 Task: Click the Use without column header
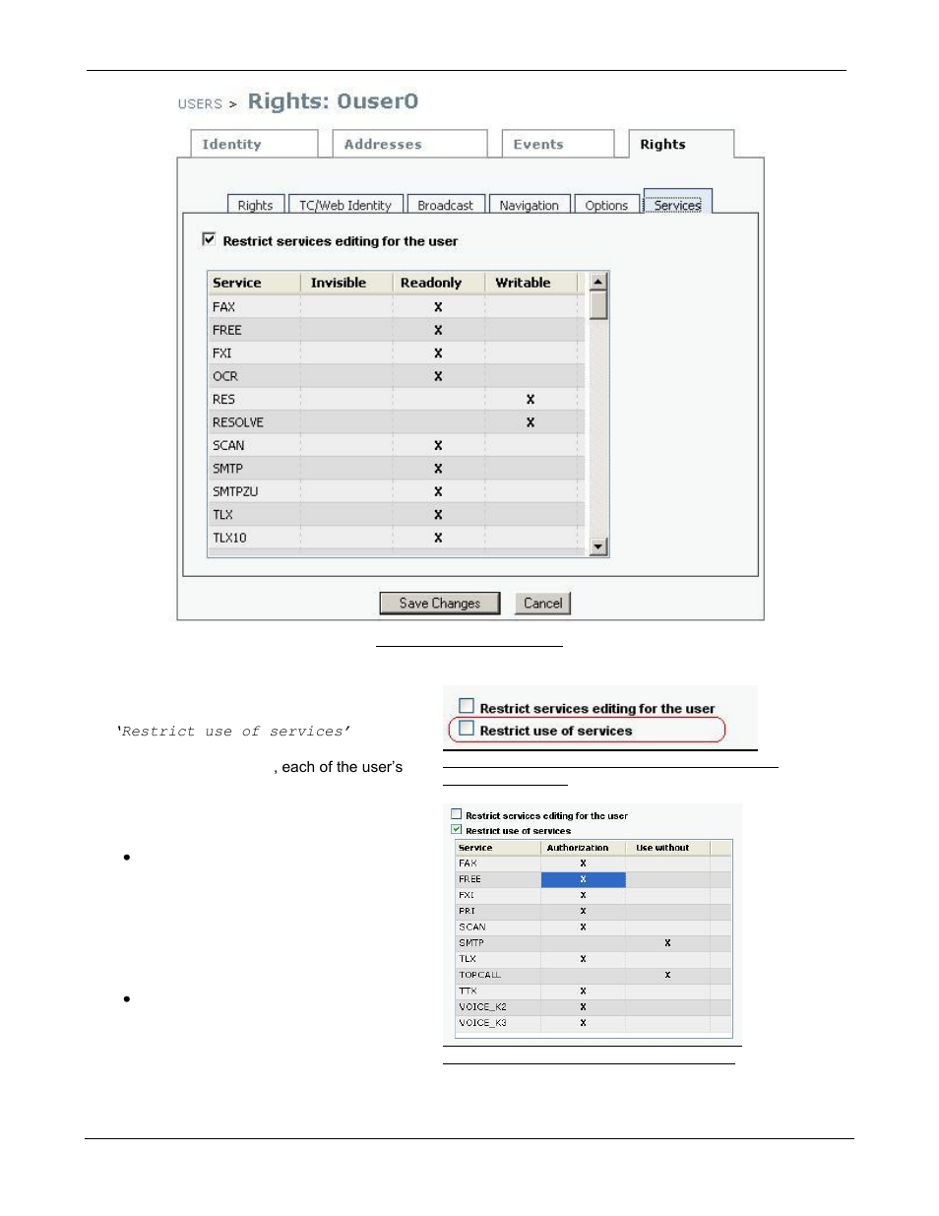tap(668, 847)
